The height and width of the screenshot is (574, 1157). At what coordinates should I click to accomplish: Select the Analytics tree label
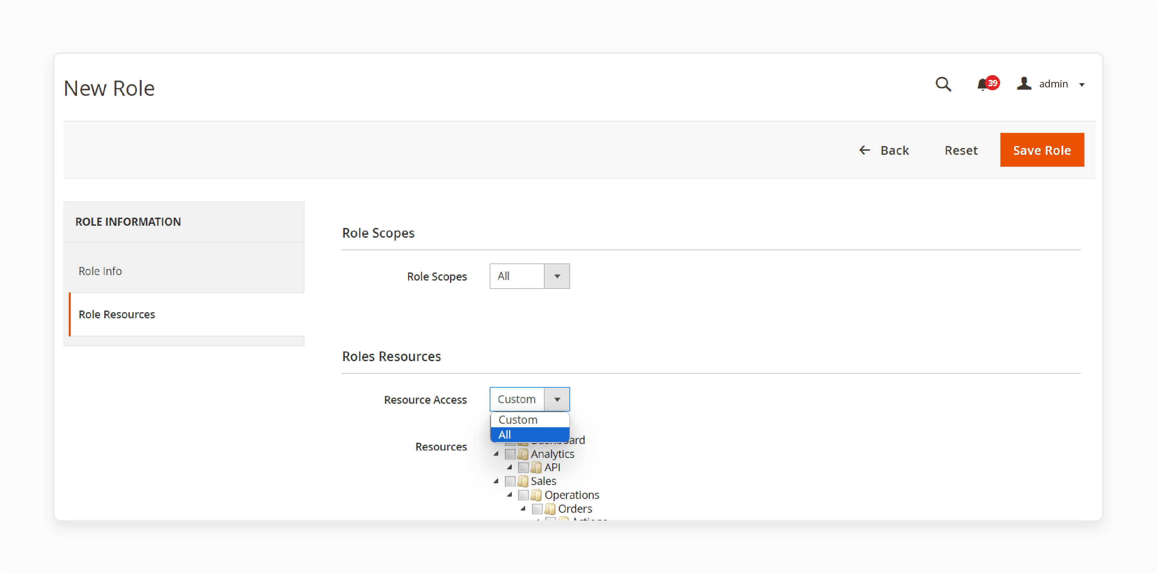552,454
